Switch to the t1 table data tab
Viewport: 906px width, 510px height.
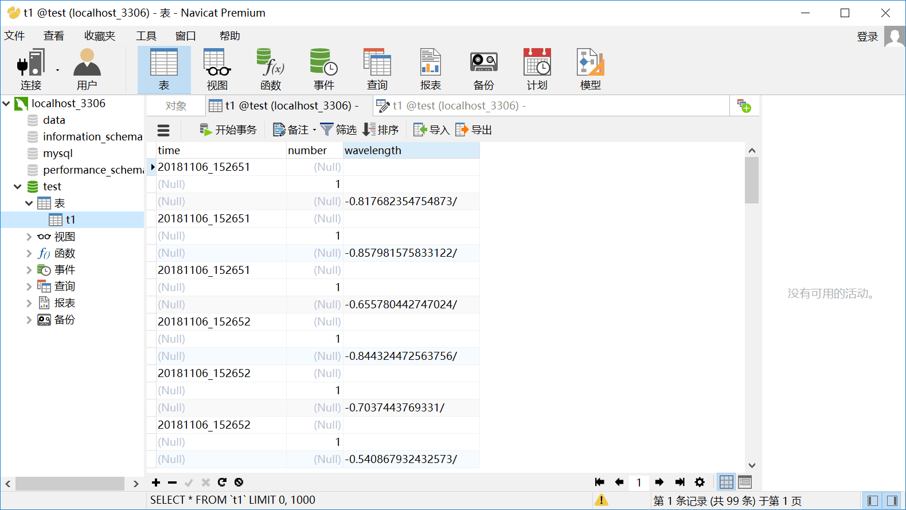coord(288,106)
